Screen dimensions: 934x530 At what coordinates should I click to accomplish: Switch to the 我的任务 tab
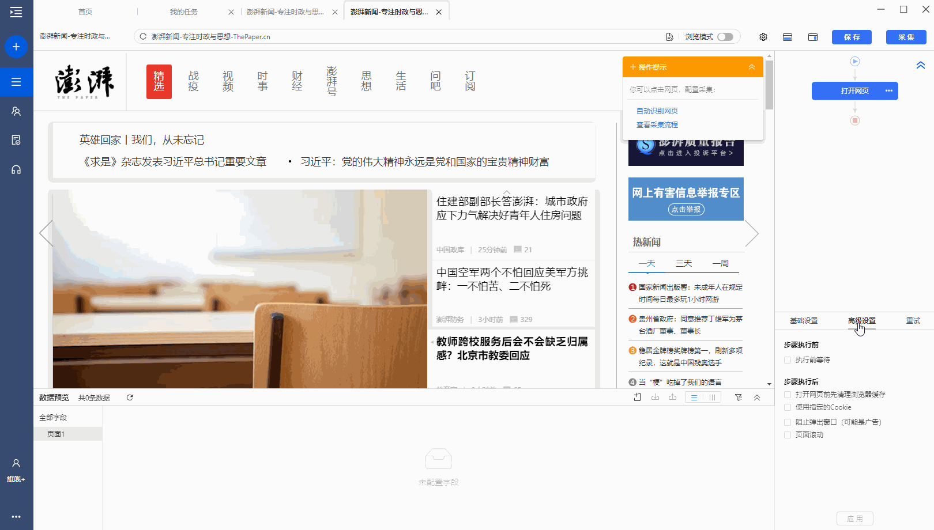point(184,12)
